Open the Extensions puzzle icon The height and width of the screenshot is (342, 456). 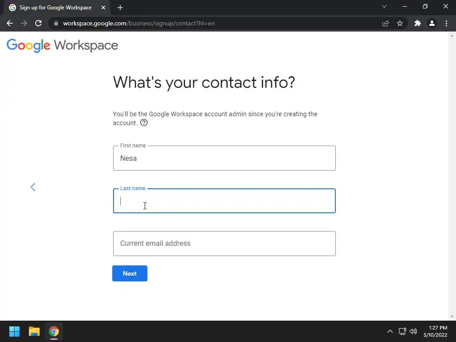(x=418, y=23)
